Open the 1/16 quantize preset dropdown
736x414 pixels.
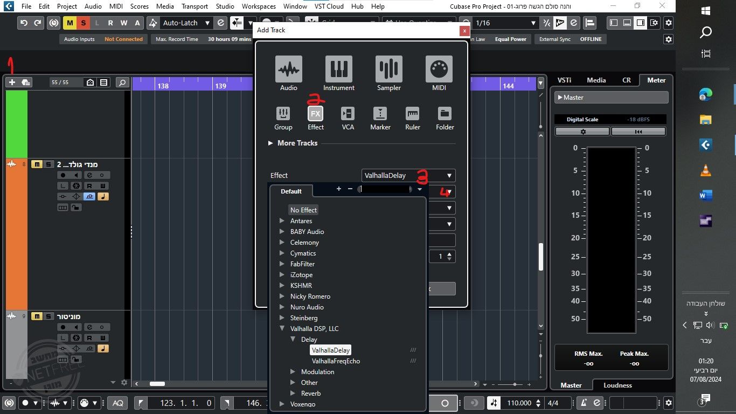[505, 23]
